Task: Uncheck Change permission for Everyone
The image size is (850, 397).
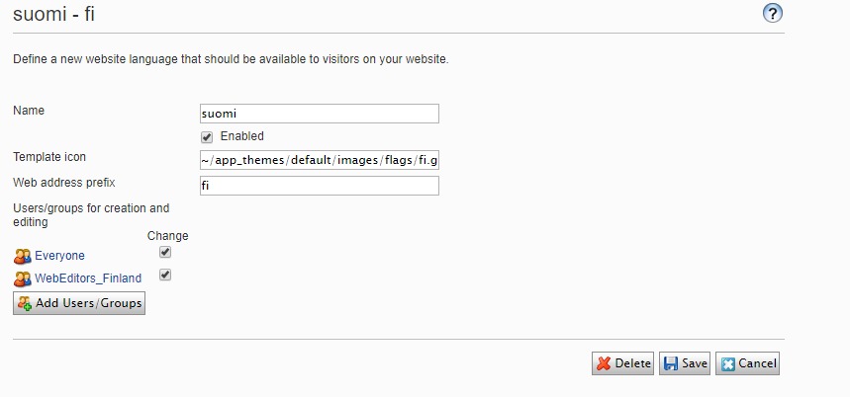Action: pyautogui.click(x=165, y=253)
